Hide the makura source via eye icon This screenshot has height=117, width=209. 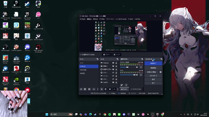click(x=113, y=63)
